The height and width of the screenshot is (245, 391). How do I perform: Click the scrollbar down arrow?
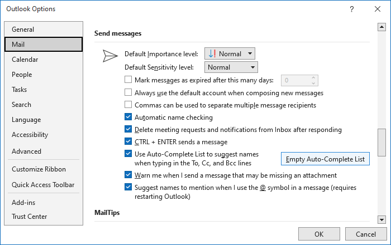pyautogui.click(x=382, y=219)
